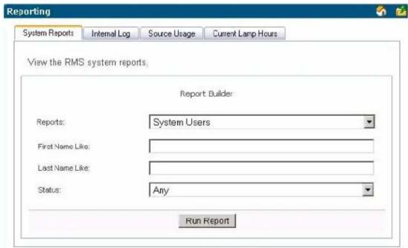The width and height of the screenshot is (408, 248).
Task: Switch to Current Lamp Hours tab
Action: (x=245, y=33)
